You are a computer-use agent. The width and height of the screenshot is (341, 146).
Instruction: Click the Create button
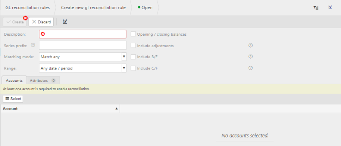click(x=15, y=22)
